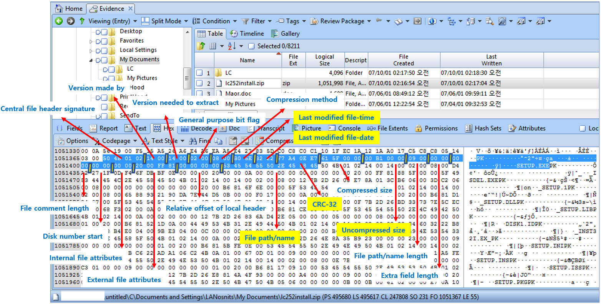This screenshot has width=601, height=304.
Task: Click the disk magnifier icon
Action: (502, 21)
